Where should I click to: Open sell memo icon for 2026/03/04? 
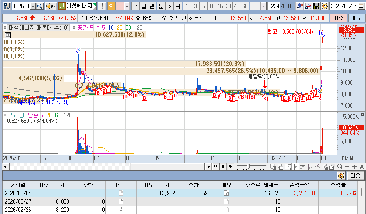click(226, 193)
